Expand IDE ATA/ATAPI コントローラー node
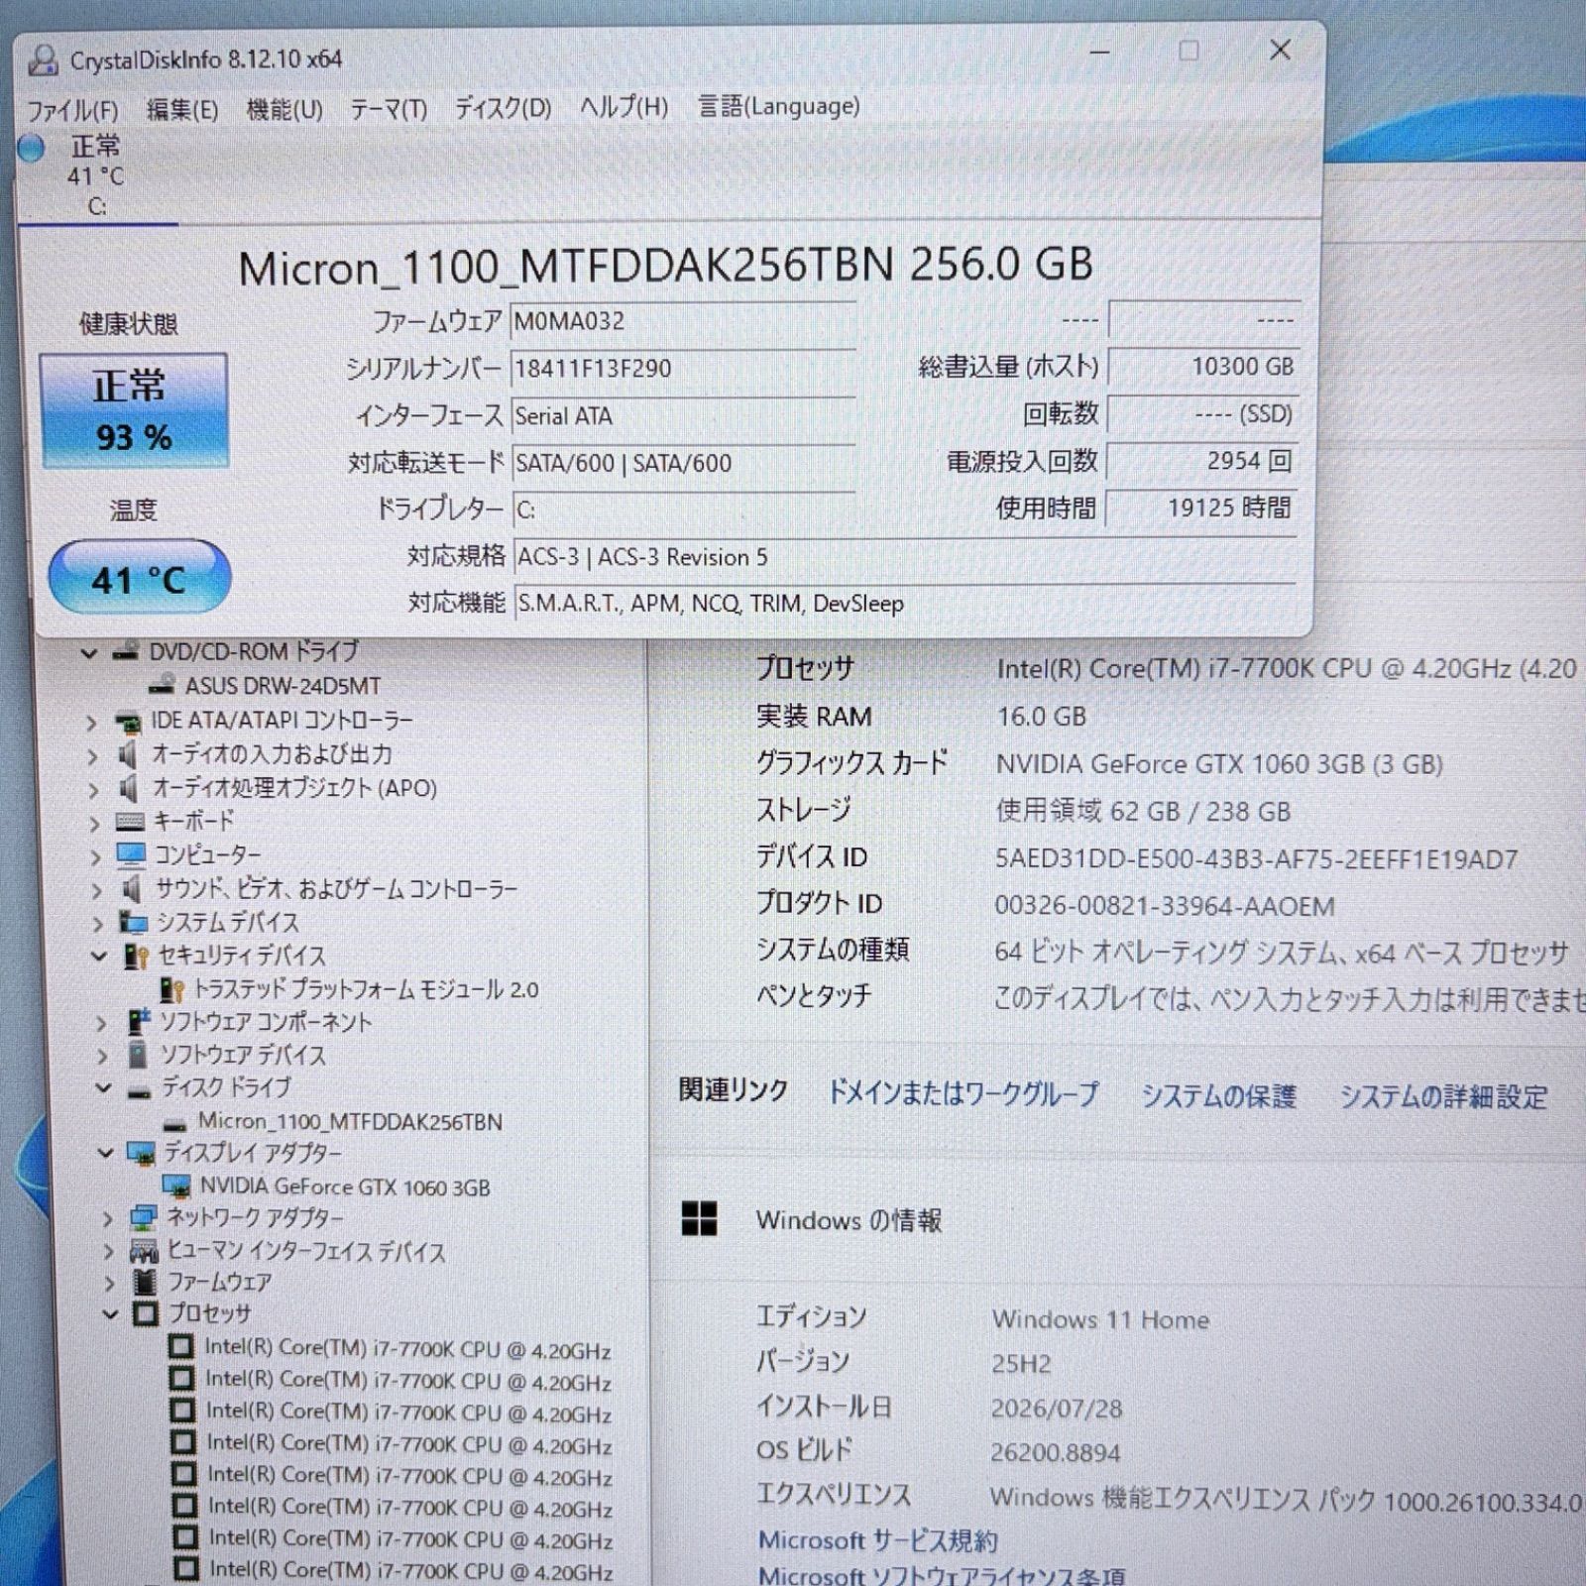Image resolution: width=1586 pixels, height=1586 pixels. (x=91, y=723)
